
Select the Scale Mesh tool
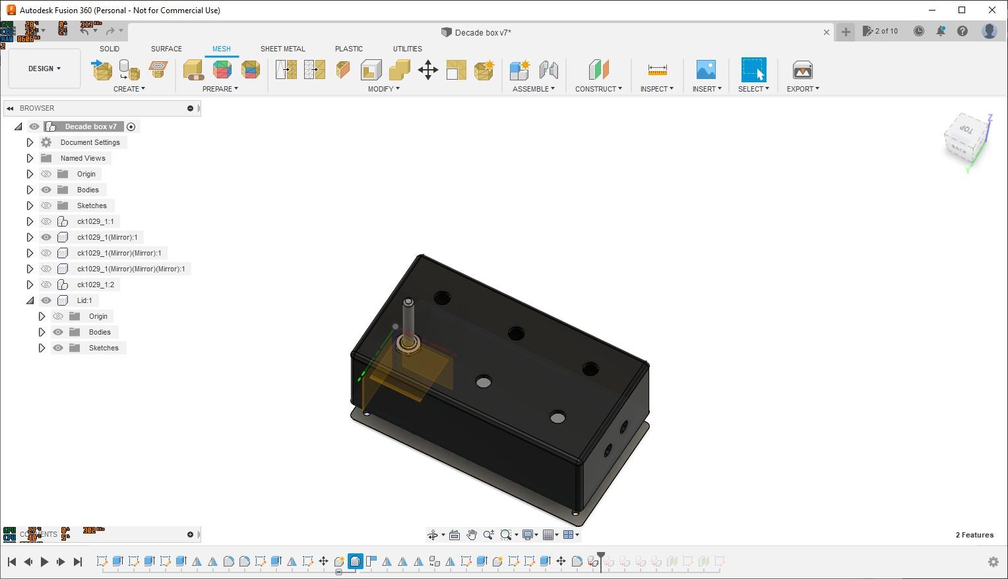457,70
